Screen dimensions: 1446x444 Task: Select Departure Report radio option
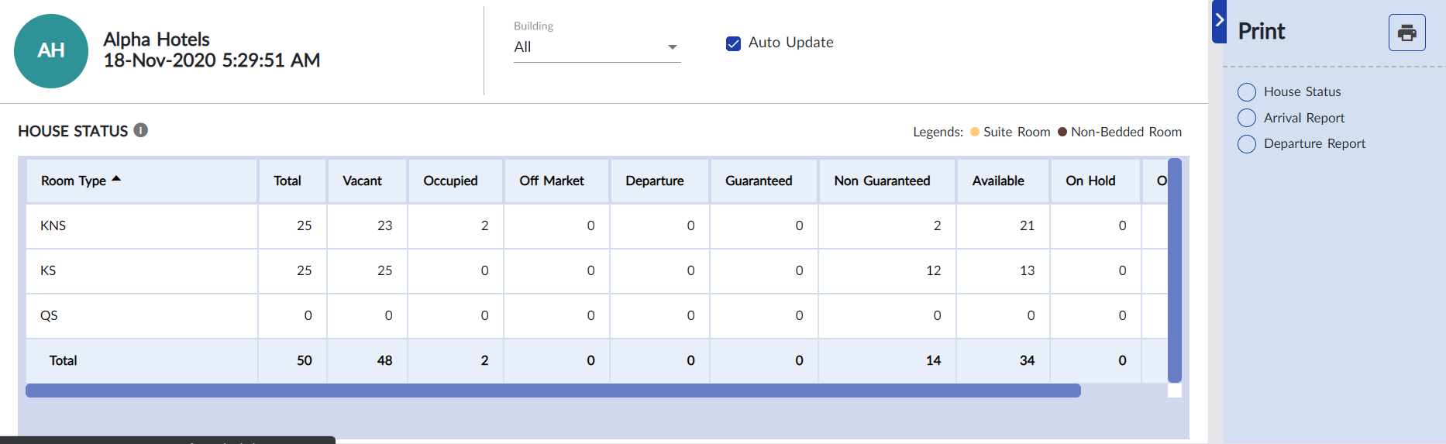tap(1247, 144)
